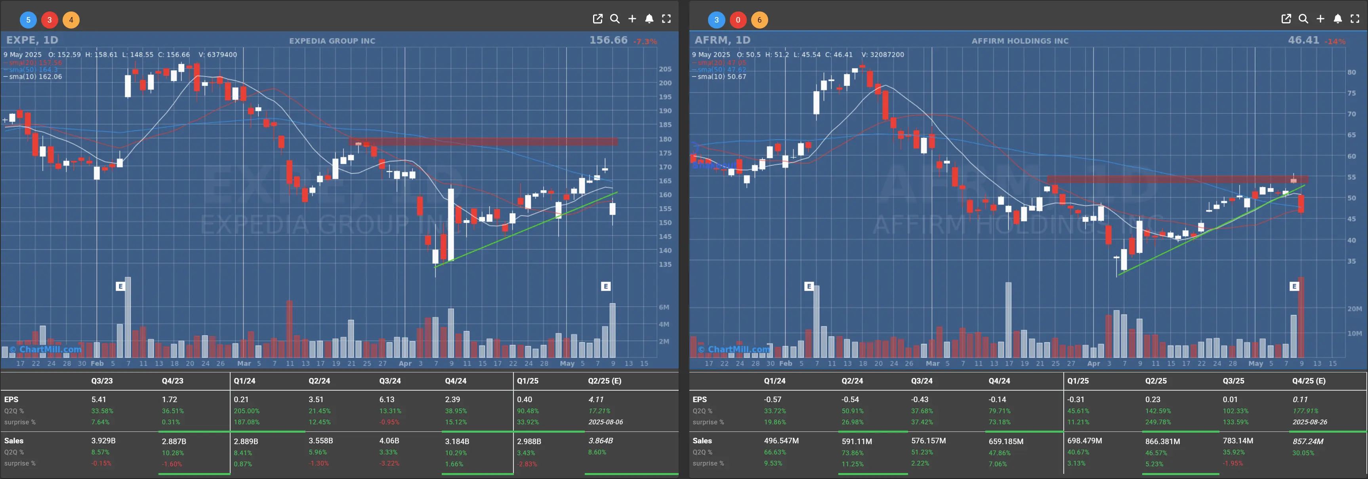Click the sma(50) 164.3 legend entry
Screen dimensions: 1368x479
click(31, 70)
